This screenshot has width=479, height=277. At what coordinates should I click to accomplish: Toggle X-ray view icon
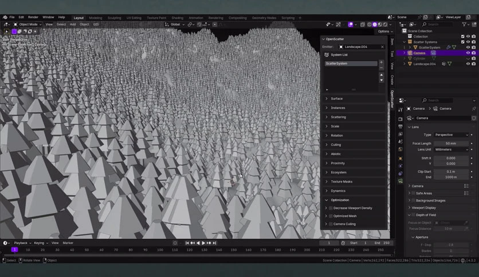[362, 25]
